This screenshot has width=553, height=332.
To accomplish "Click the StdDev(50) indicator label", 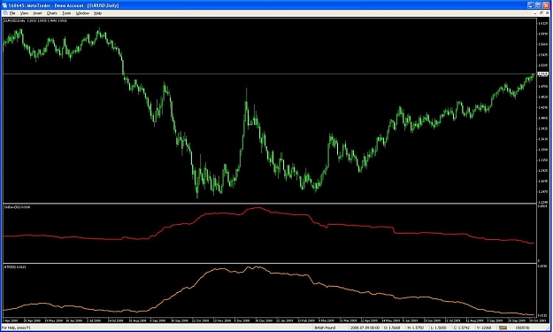I will 17,207.
